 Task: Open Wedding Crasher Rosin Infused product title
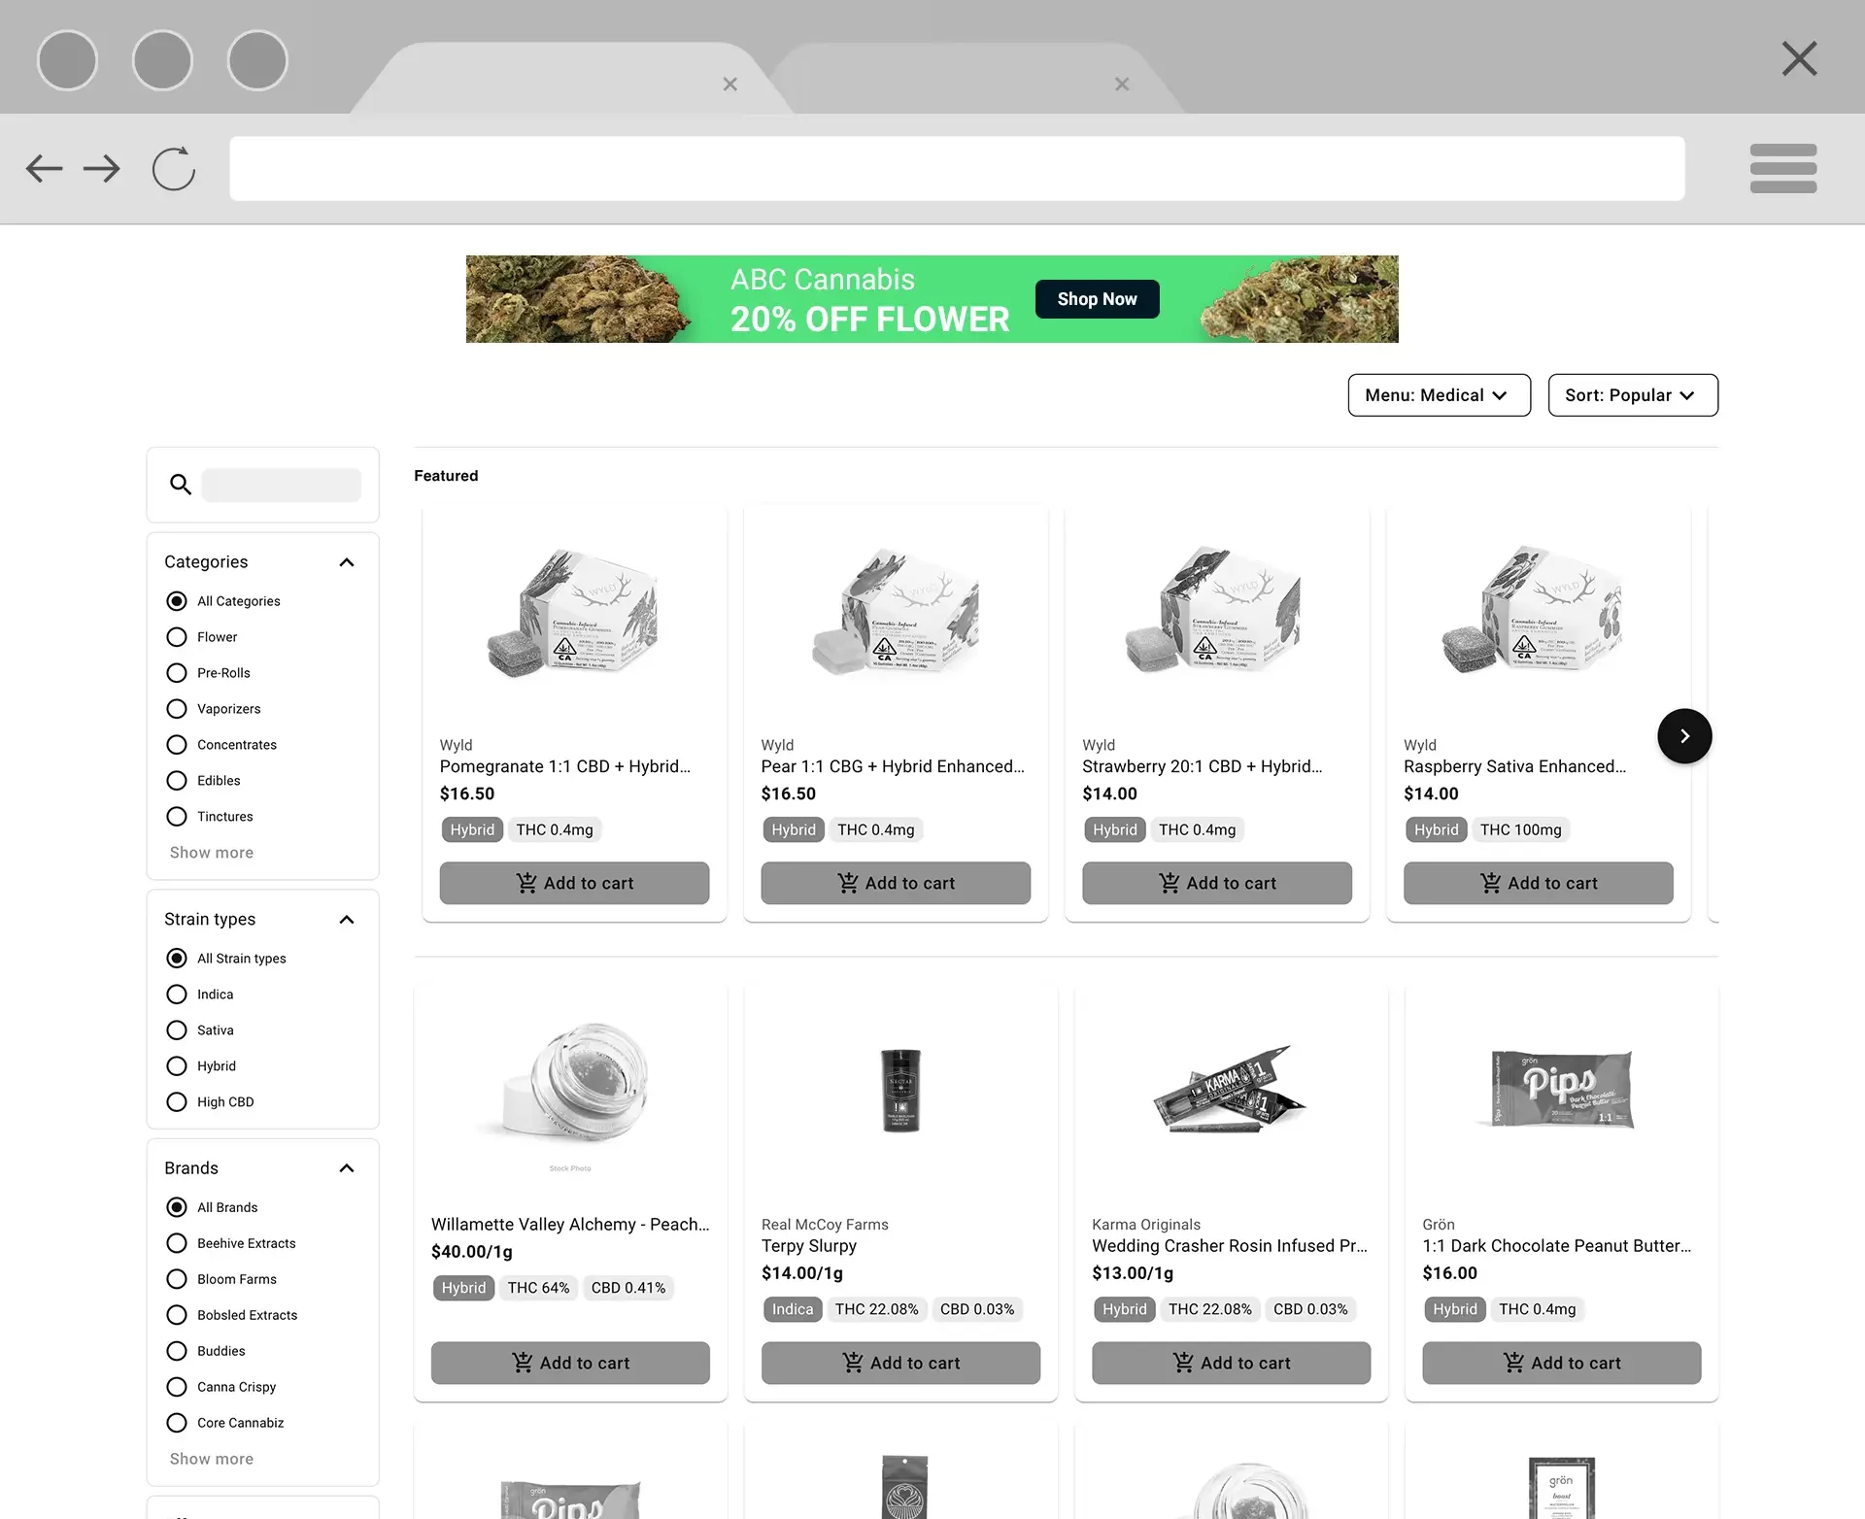coord(1230,1246)
